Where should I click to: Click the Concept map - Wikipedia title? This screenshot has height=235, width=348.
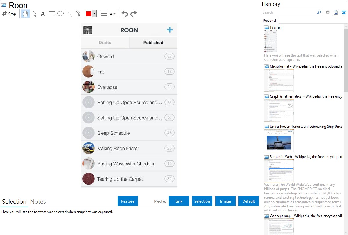click(x=306, y=216)
